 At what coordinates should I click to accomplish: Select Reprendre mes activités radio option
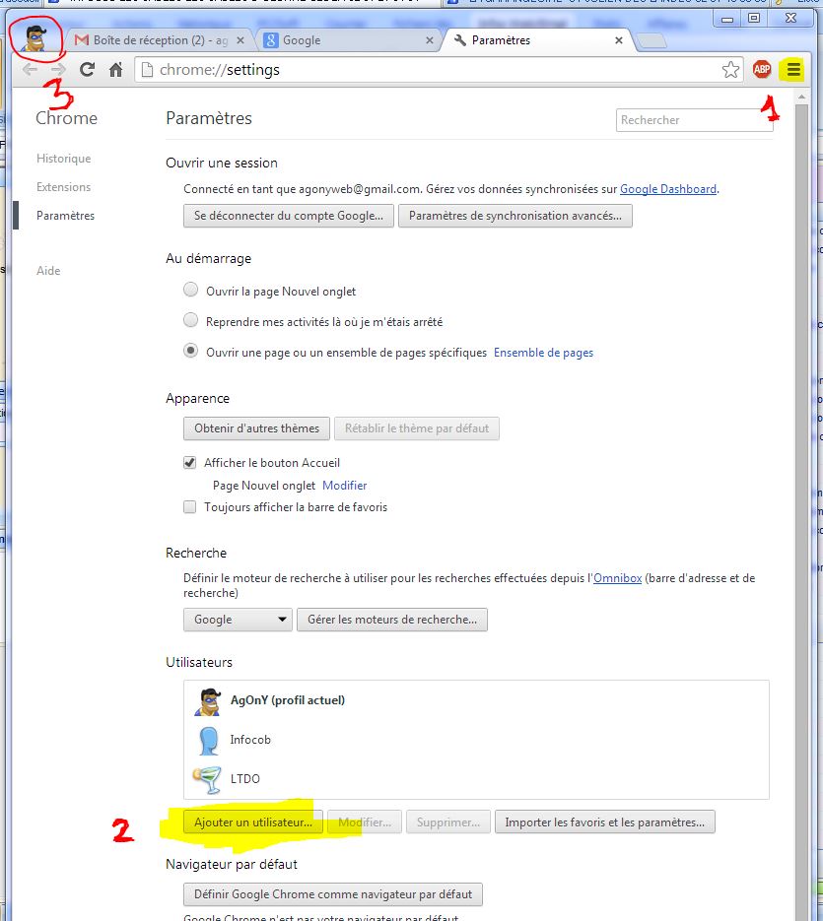coord(190,320)
